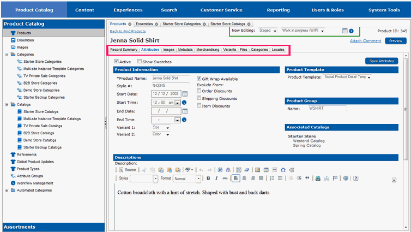Uncheck Gift Wrap Available
Viewport: 411px width, 232px height.
click(199, 79)
